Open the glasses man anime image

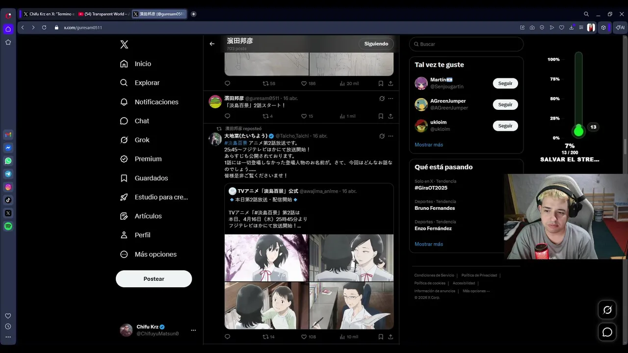(351, 305)
